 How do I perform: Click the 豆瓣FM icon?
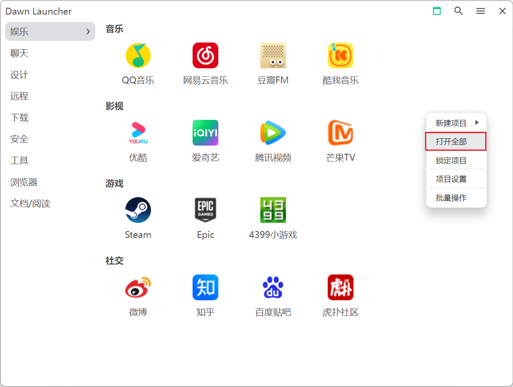(273, 55)
